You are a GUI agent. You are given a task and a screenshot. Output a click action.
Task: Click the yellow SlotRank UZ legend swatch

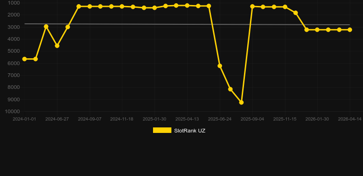point(162,130)
